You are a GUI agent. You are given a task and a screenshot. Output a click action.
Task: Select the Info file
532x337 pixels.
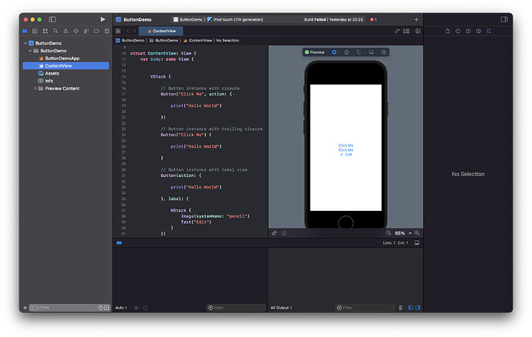(x=49, y=81)
